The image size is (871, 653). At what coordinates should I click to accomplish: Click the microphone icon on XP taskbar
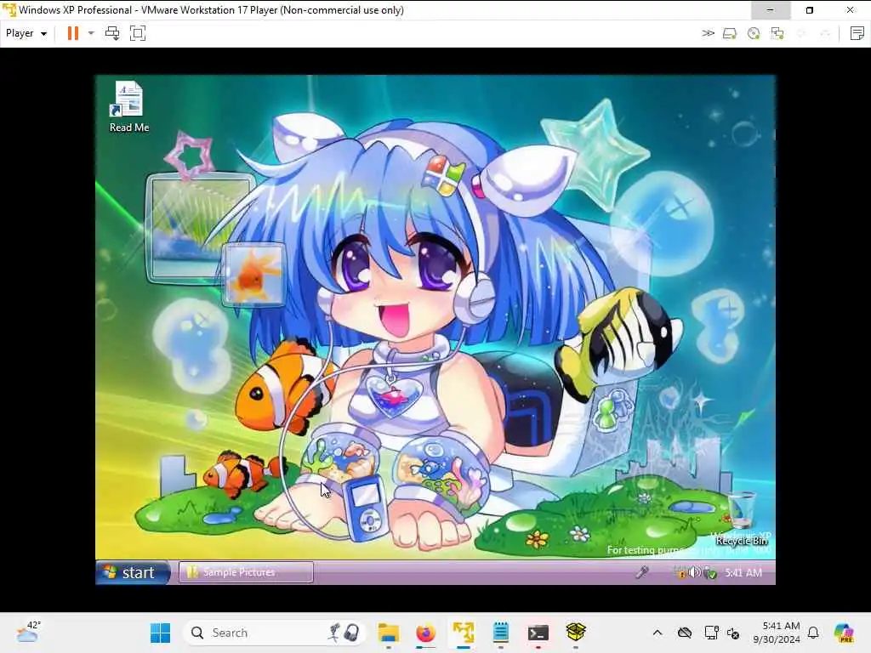pyautogui.click(x=642, y=572)
